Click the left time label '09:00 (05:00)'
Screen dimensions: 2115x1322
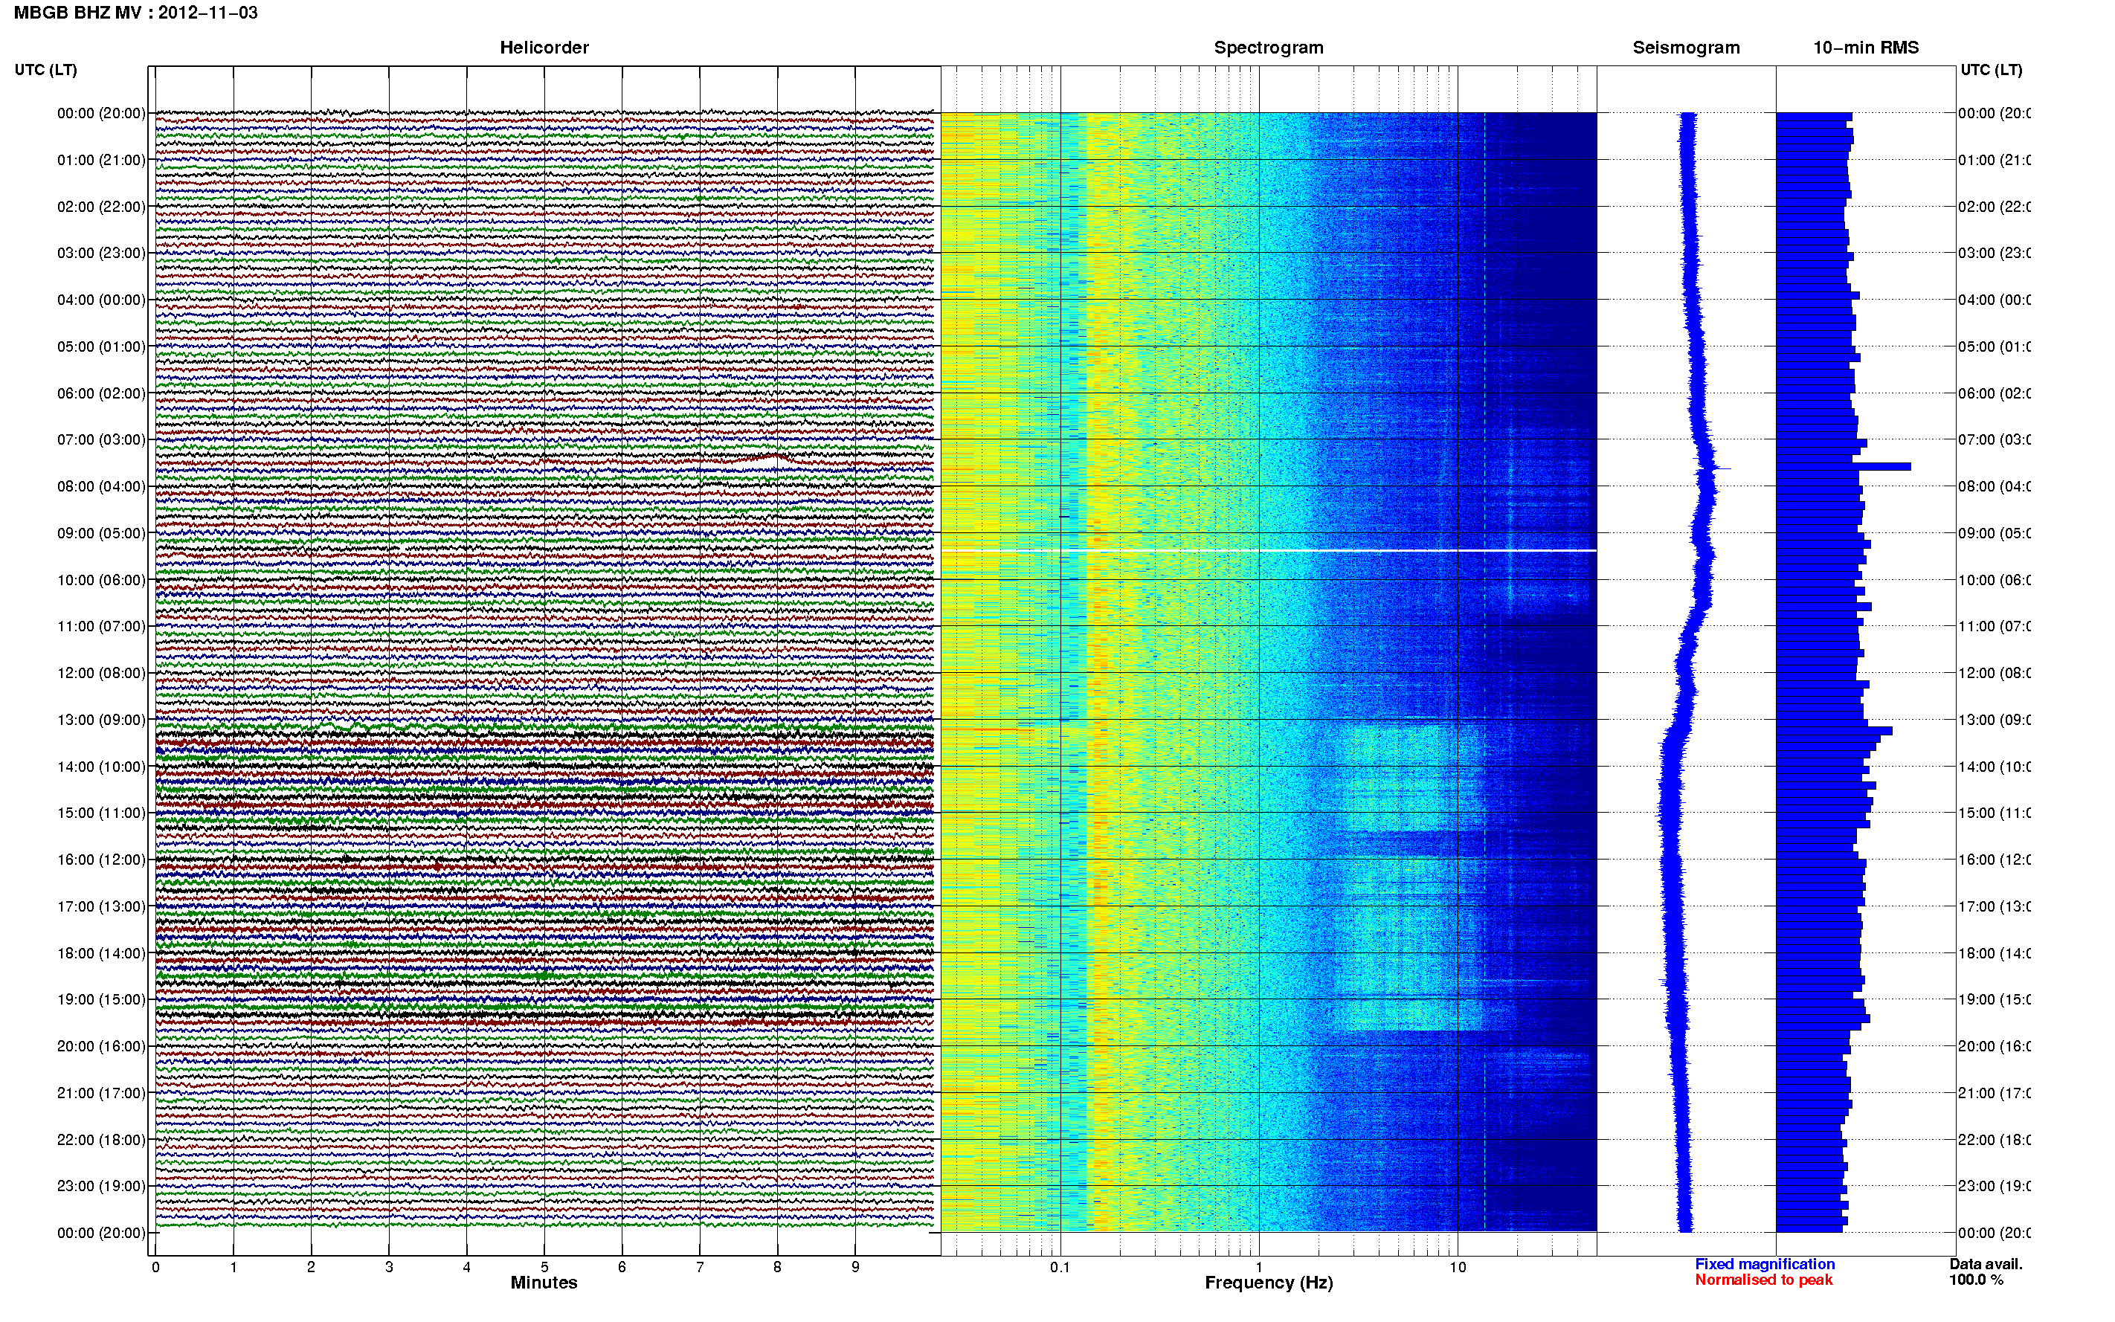101,533
